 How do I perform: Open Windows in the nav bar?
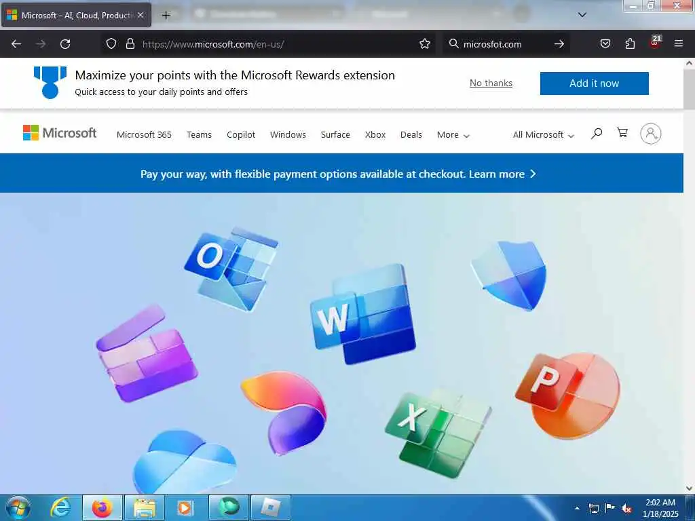click(288, 135)
